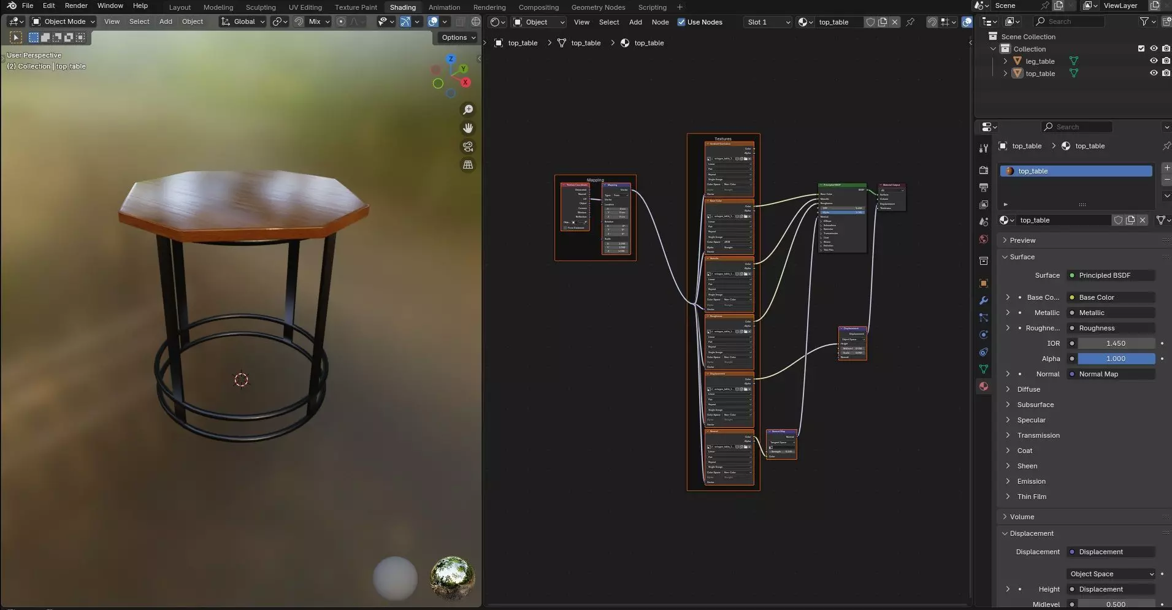This screenshot has height=610, width=1172.
Task: Click the viewport zoom magnifier icon
Action: [x=468, y=110]
